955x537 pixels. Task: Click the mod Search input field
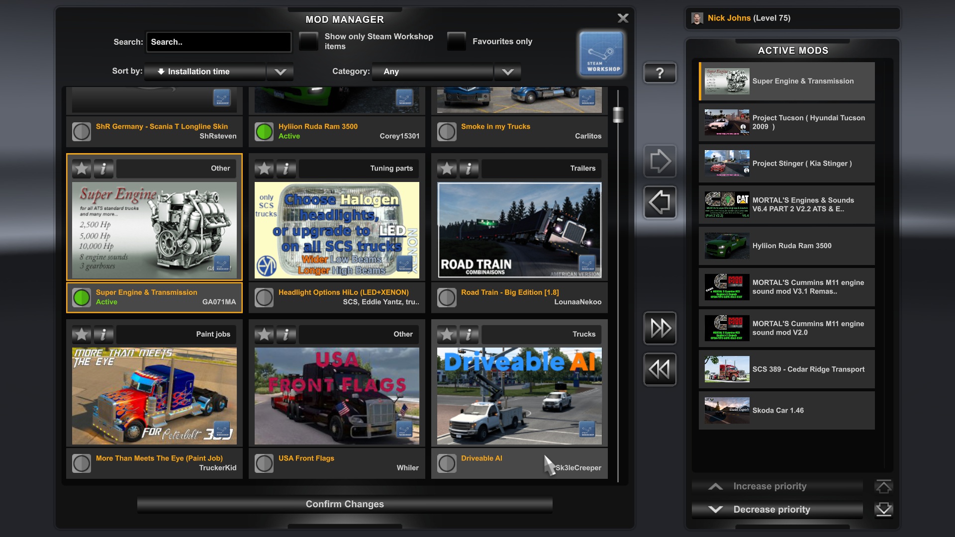click(x=219, y=42)
